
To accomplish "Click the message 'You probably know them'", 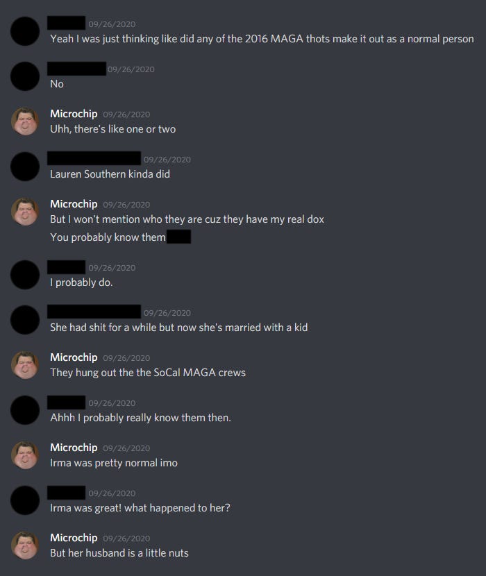I will [108, 237].
